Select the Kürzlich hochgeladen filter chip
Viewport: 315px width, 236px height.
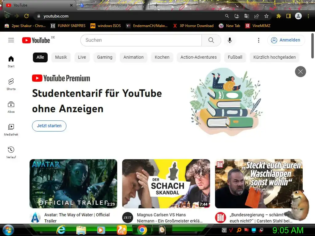(274, 57)
